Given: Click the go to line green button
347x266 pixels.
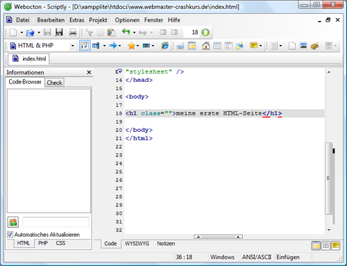Looking at the screenshot, I should click(205, 33).
